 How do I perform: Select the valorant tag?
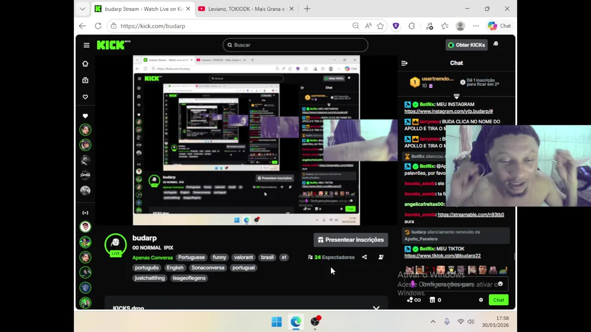pyautogui.click(x=243, y=257)
